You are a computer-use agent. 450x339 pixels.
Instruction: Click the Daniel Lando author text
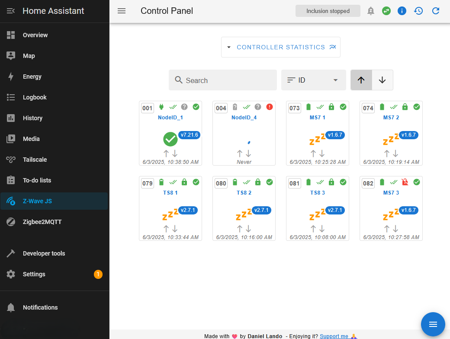(x=265, y=336)
